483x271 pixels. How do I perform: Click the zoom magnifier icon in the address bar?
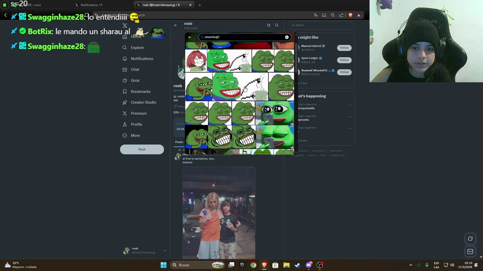333,15
